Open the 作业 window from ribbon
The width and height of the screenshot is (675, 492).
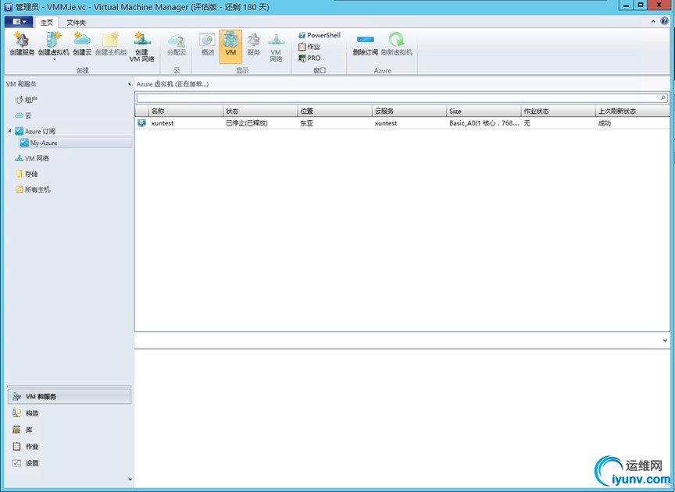point(309,47)
